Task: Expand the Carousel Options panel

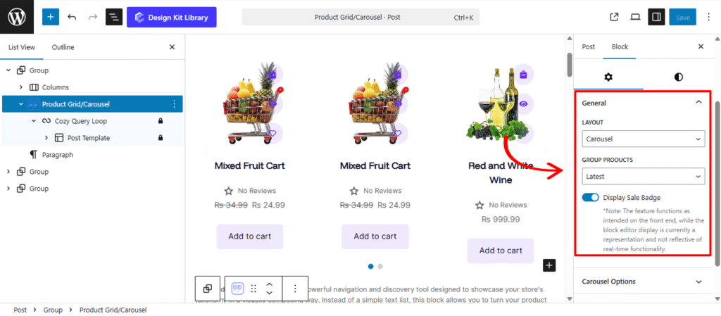Action: 642,282
